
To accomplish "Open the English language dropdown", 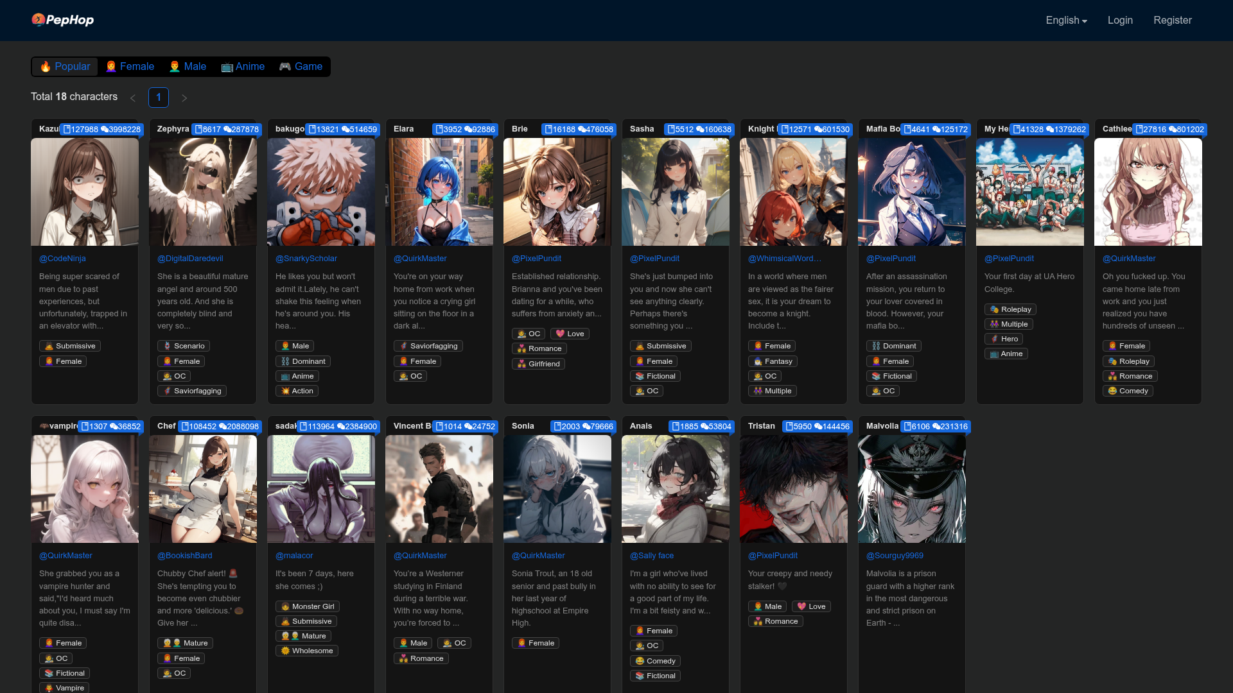I will (x=1066, y=21).
